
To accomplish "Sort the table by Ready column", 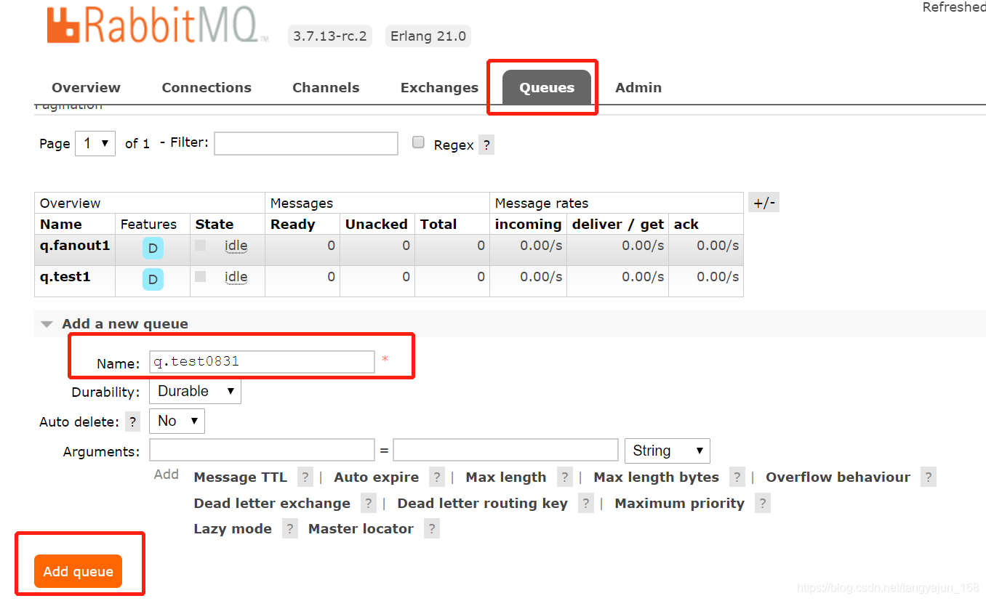I will (292, 225).
